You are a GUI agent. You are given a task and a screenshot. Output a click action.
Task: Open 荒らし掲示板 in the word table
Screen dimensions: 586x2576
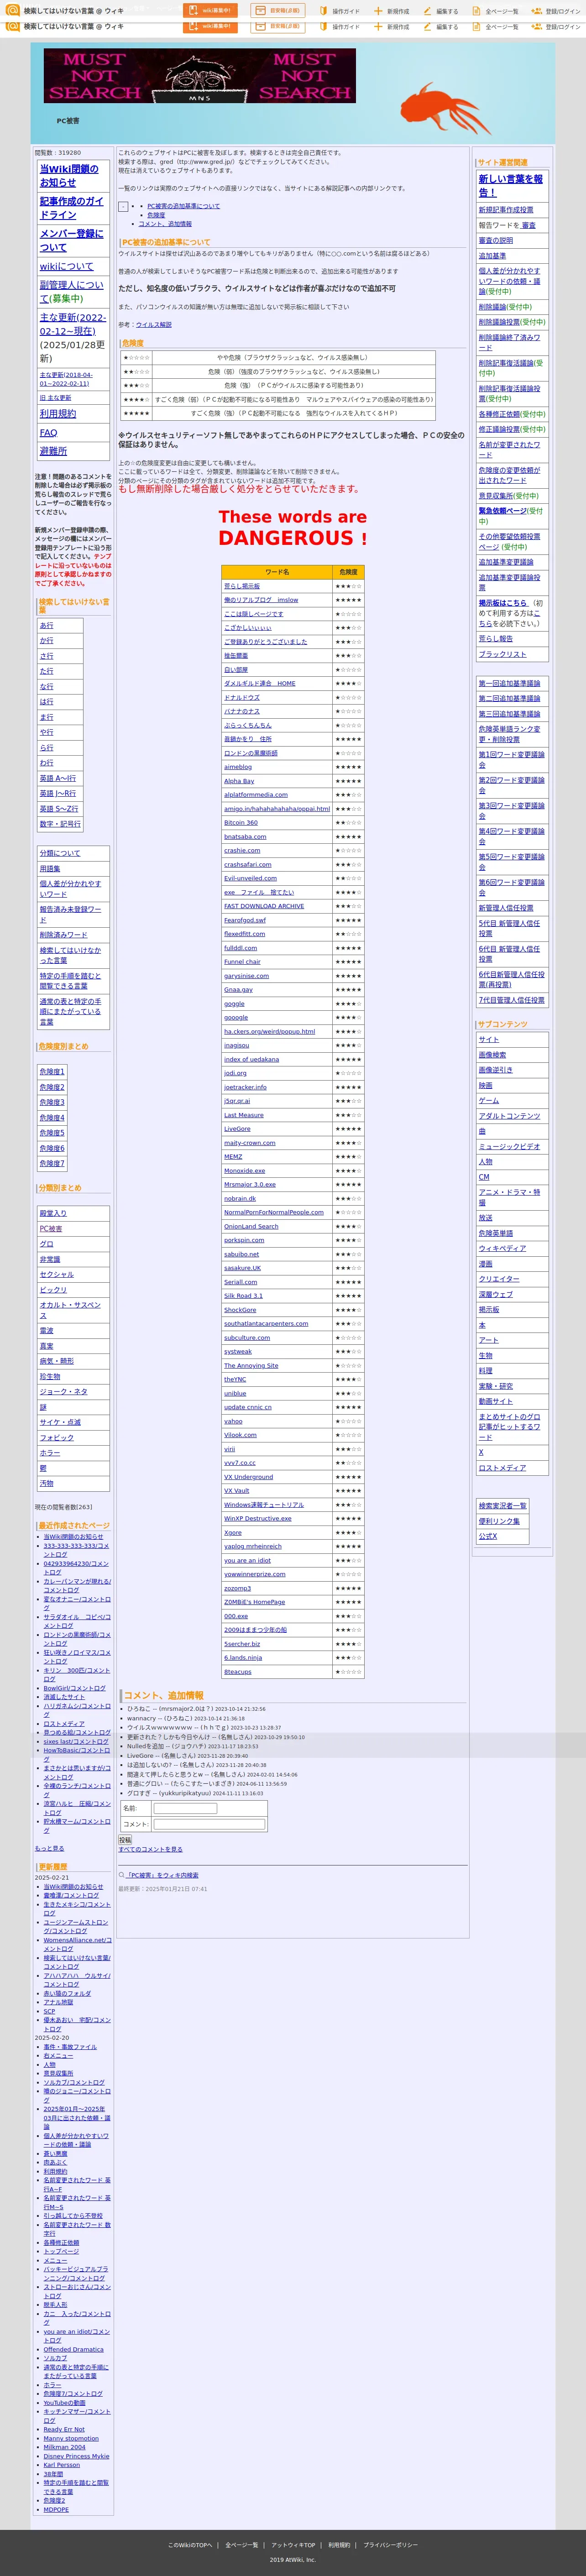point(242,586)
